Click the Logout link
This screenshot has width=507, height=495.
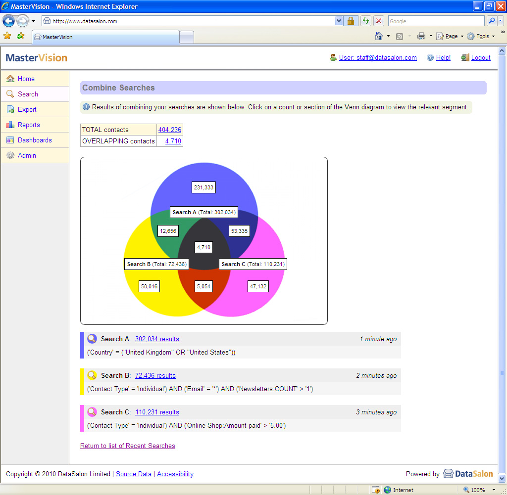click(x=480, y=57)
